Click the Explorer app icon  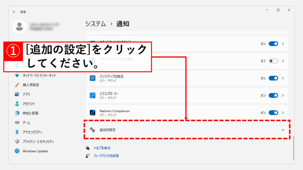93,95
